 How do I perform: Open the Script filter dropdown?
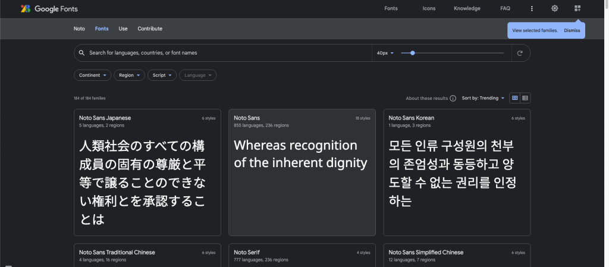click(x=162, y=76)
